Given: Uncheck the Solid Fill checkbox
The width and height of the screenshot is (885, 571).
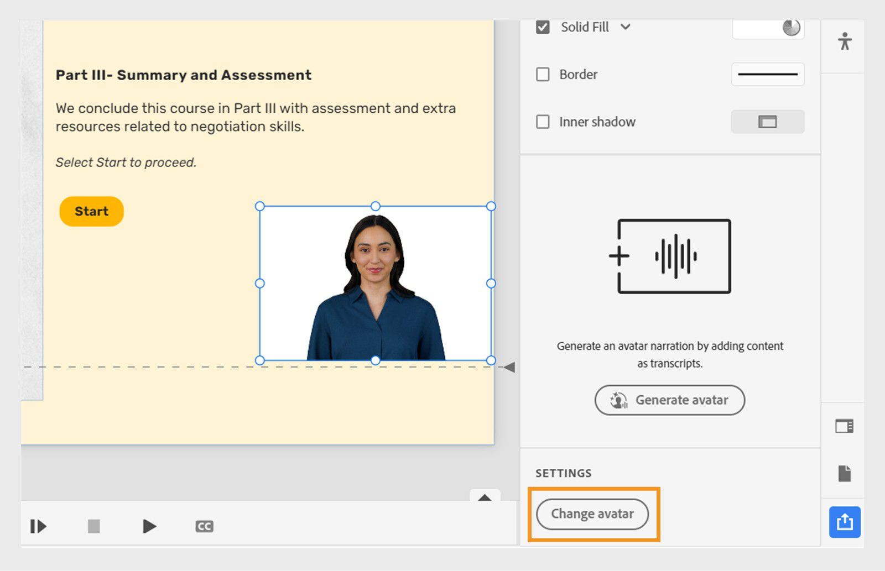Looking at the screenshot, I should pyautogui.click(x=543, y=26).
